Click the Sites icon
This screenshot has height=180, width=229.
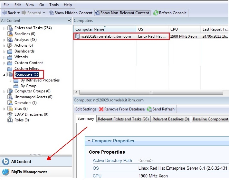[x=10, y=109]
